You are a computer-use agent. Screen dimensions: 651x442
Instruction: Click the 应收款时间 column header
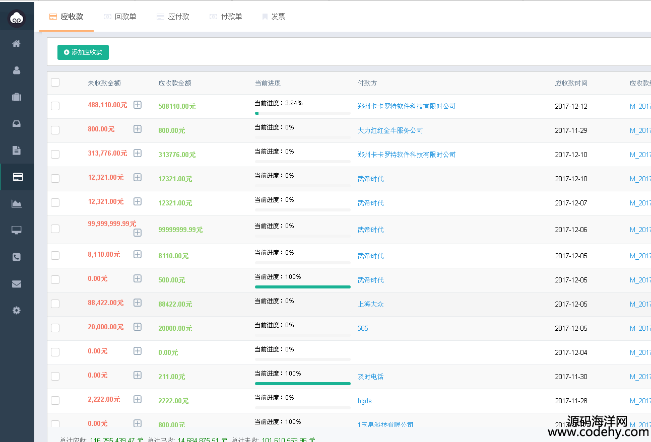(571, 83)
